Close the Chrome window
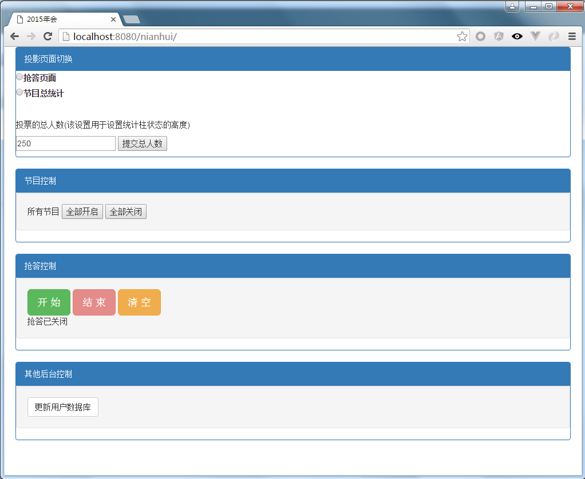Screen dimensions: 585x479 (570, 6)
